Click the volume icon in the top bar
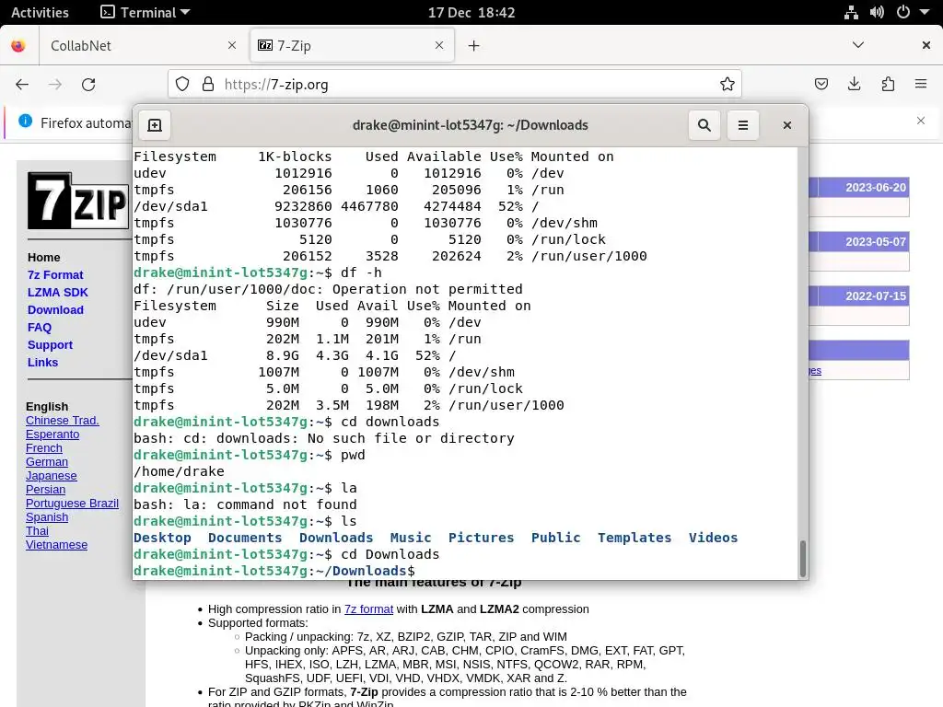Image resolution: width=943 pixels, height=707 pixels. click(x=877, y=12)
